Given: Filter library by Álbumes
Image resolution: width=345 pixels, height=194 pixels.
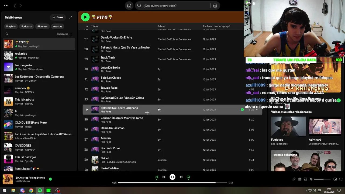Looking at the screenshot, I should click(42, 26).
